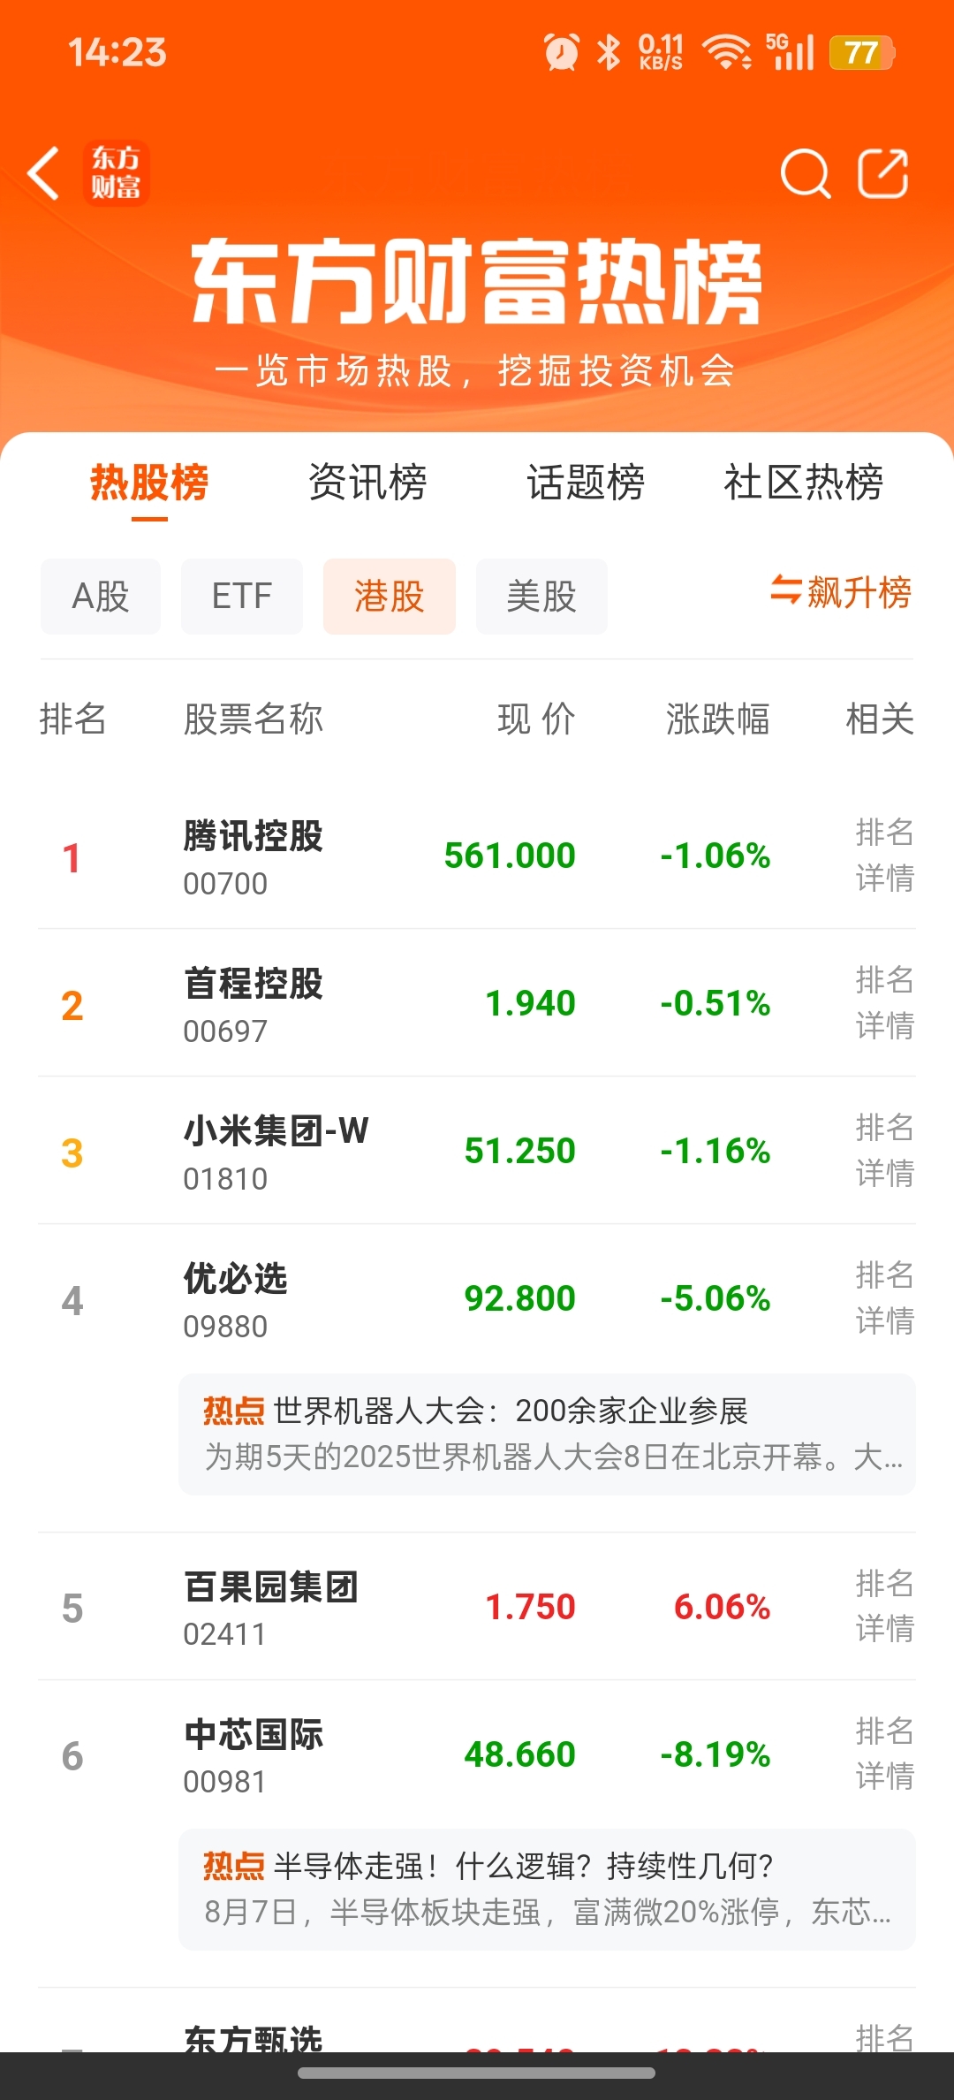
Task: Open 百果园集团 stock entry
Action: tap(477, 1607)
